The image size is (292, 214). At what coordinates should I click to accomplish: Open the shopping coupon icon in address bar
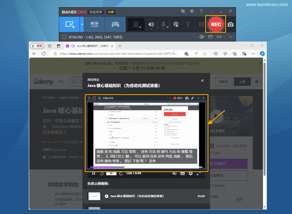point(186,54)
